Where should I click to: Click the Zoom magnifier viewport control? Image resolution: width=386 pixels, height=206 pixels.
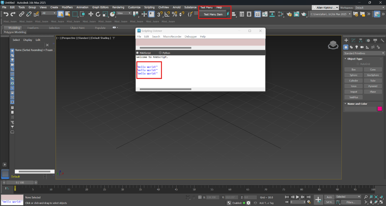[366, 197]
